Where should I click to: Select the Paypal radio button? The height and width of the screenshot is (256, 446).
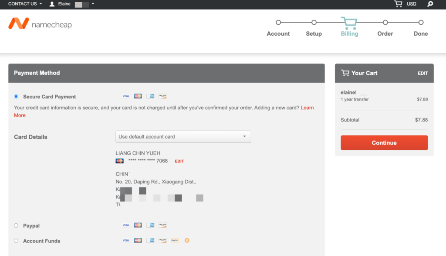(x=16, y=226)
